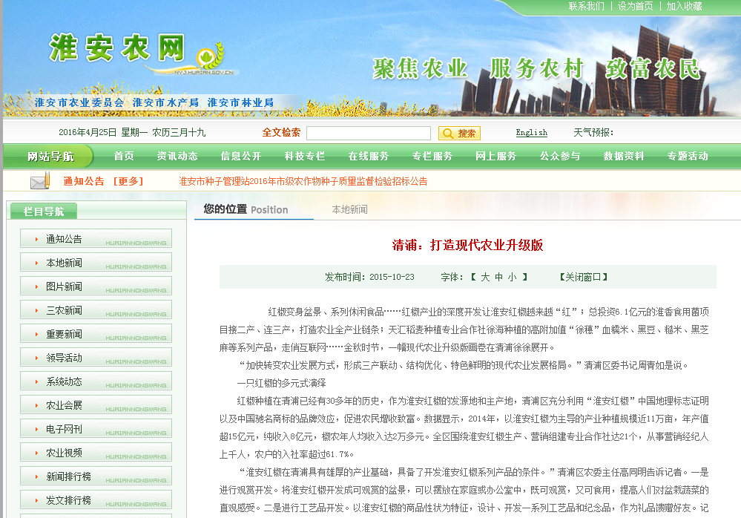Select 科技专栏 in navigation bar
The height and width of the screenshot is (518, 741).
[304, 156]
